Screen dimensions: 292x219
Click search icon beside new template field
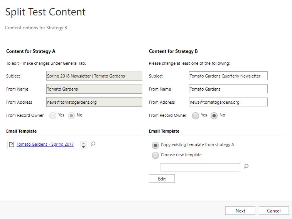pyautogui.click(x=246, y=167)
